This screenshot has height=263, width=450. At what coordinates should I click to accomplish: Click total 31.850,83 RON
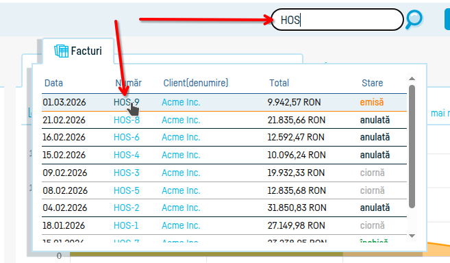point(297,208)
